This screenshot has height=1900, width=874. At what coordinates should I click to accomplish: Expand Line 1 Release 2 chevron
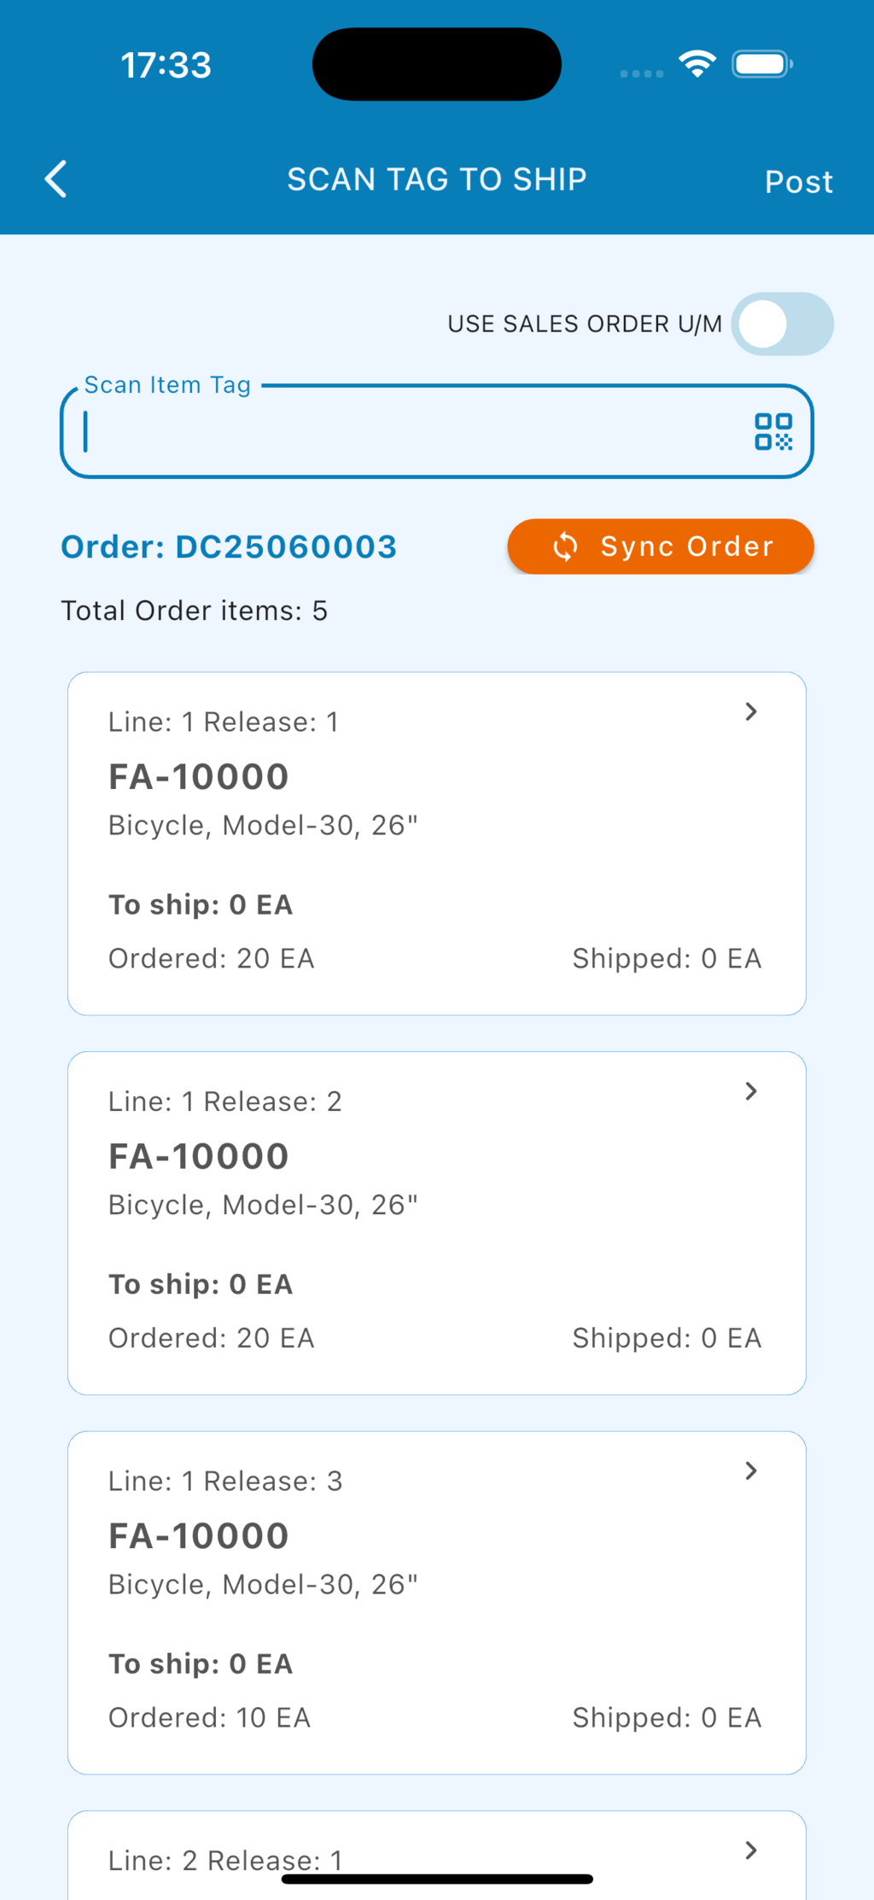click(751, 1091)
